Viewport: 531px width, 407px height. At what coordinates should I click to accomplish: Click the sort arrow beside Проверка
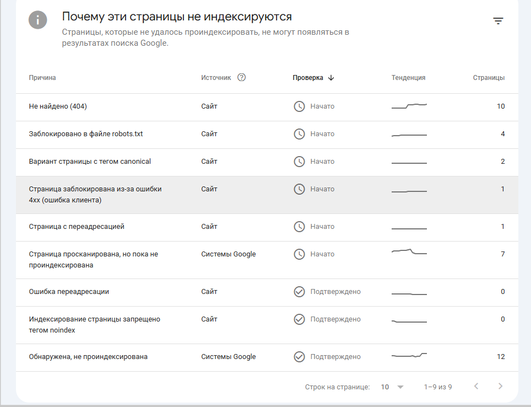pos(331,78)
